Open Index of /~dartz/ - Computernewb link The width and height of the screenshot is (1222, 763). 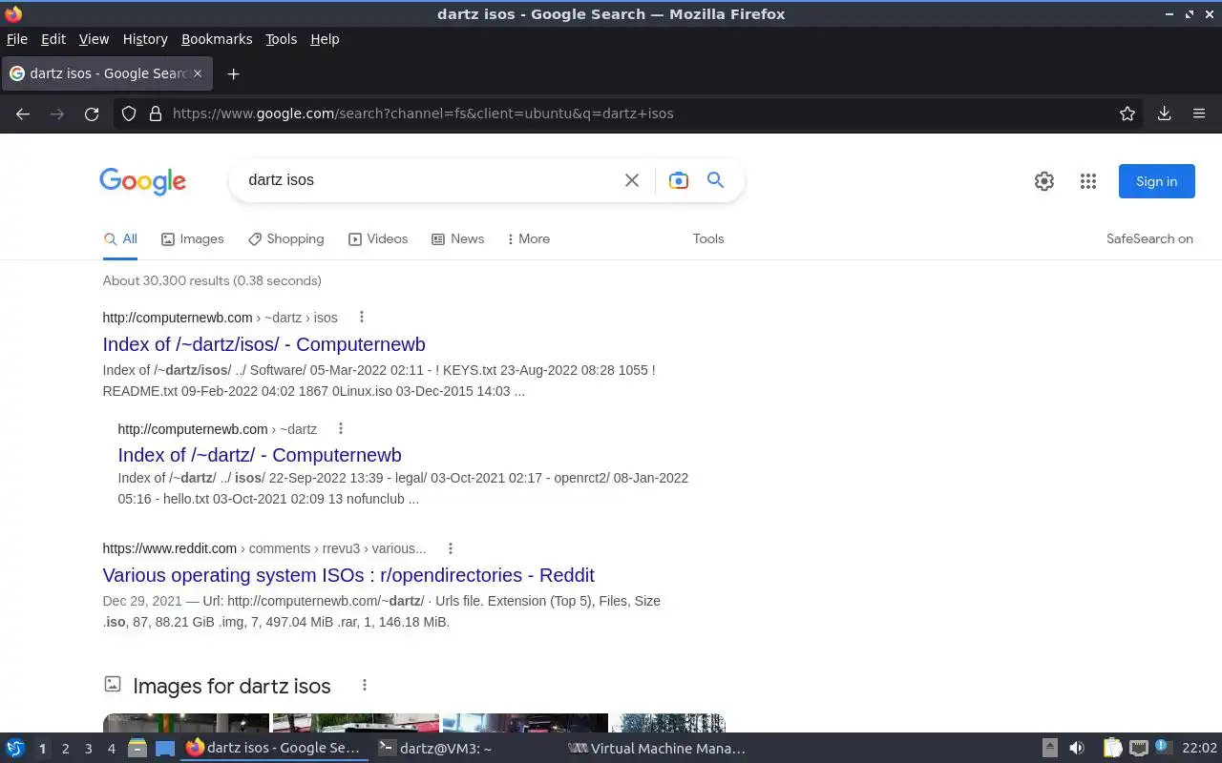coord(260,455)
